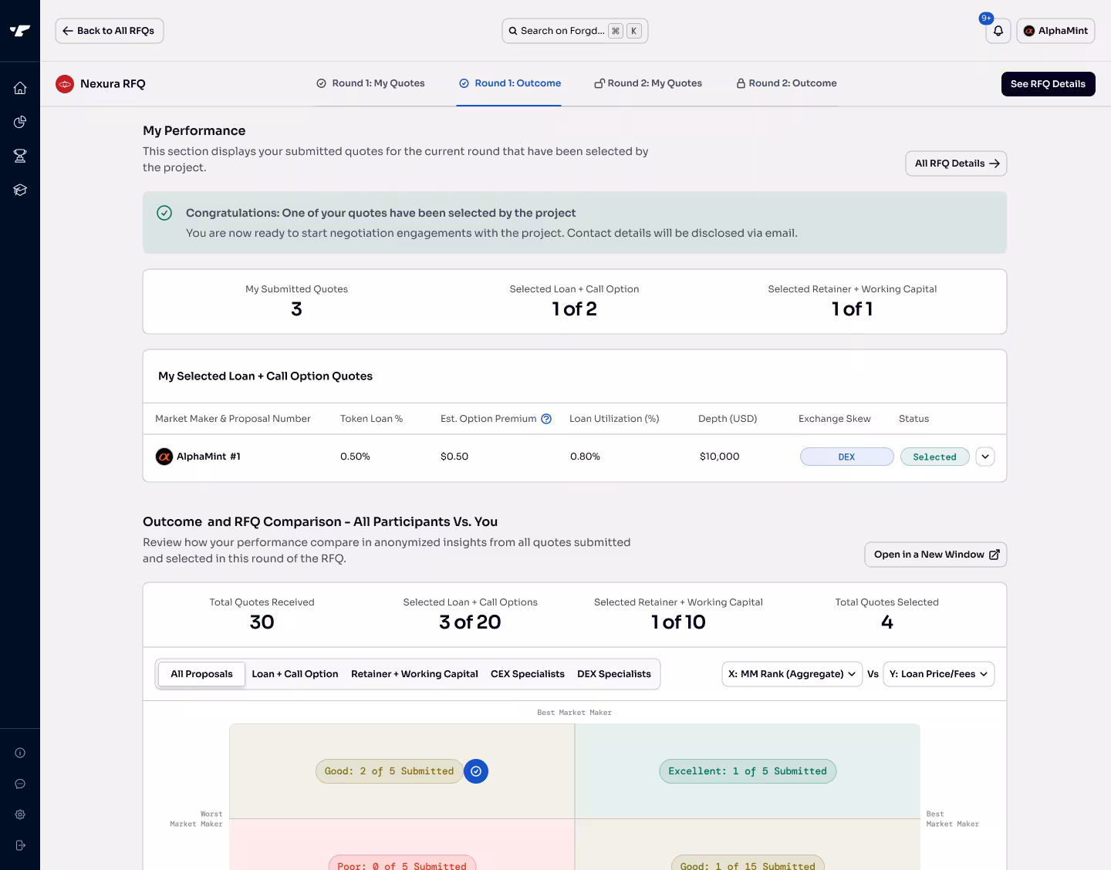Screen dimensions: 1111x870
Task: Click the green success check icon in banner
Action: click(164, 213)
